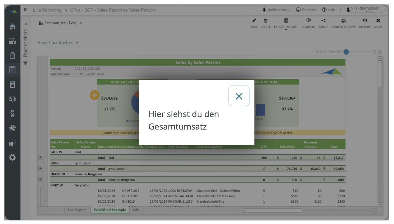Image resolution: width=394 pixels, height=224 pixels.
Task: Select the report page sidebar icon
Action: 12,70
